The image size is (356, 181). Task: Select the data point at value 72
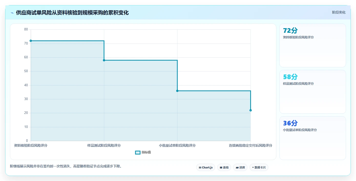[31, 41]
